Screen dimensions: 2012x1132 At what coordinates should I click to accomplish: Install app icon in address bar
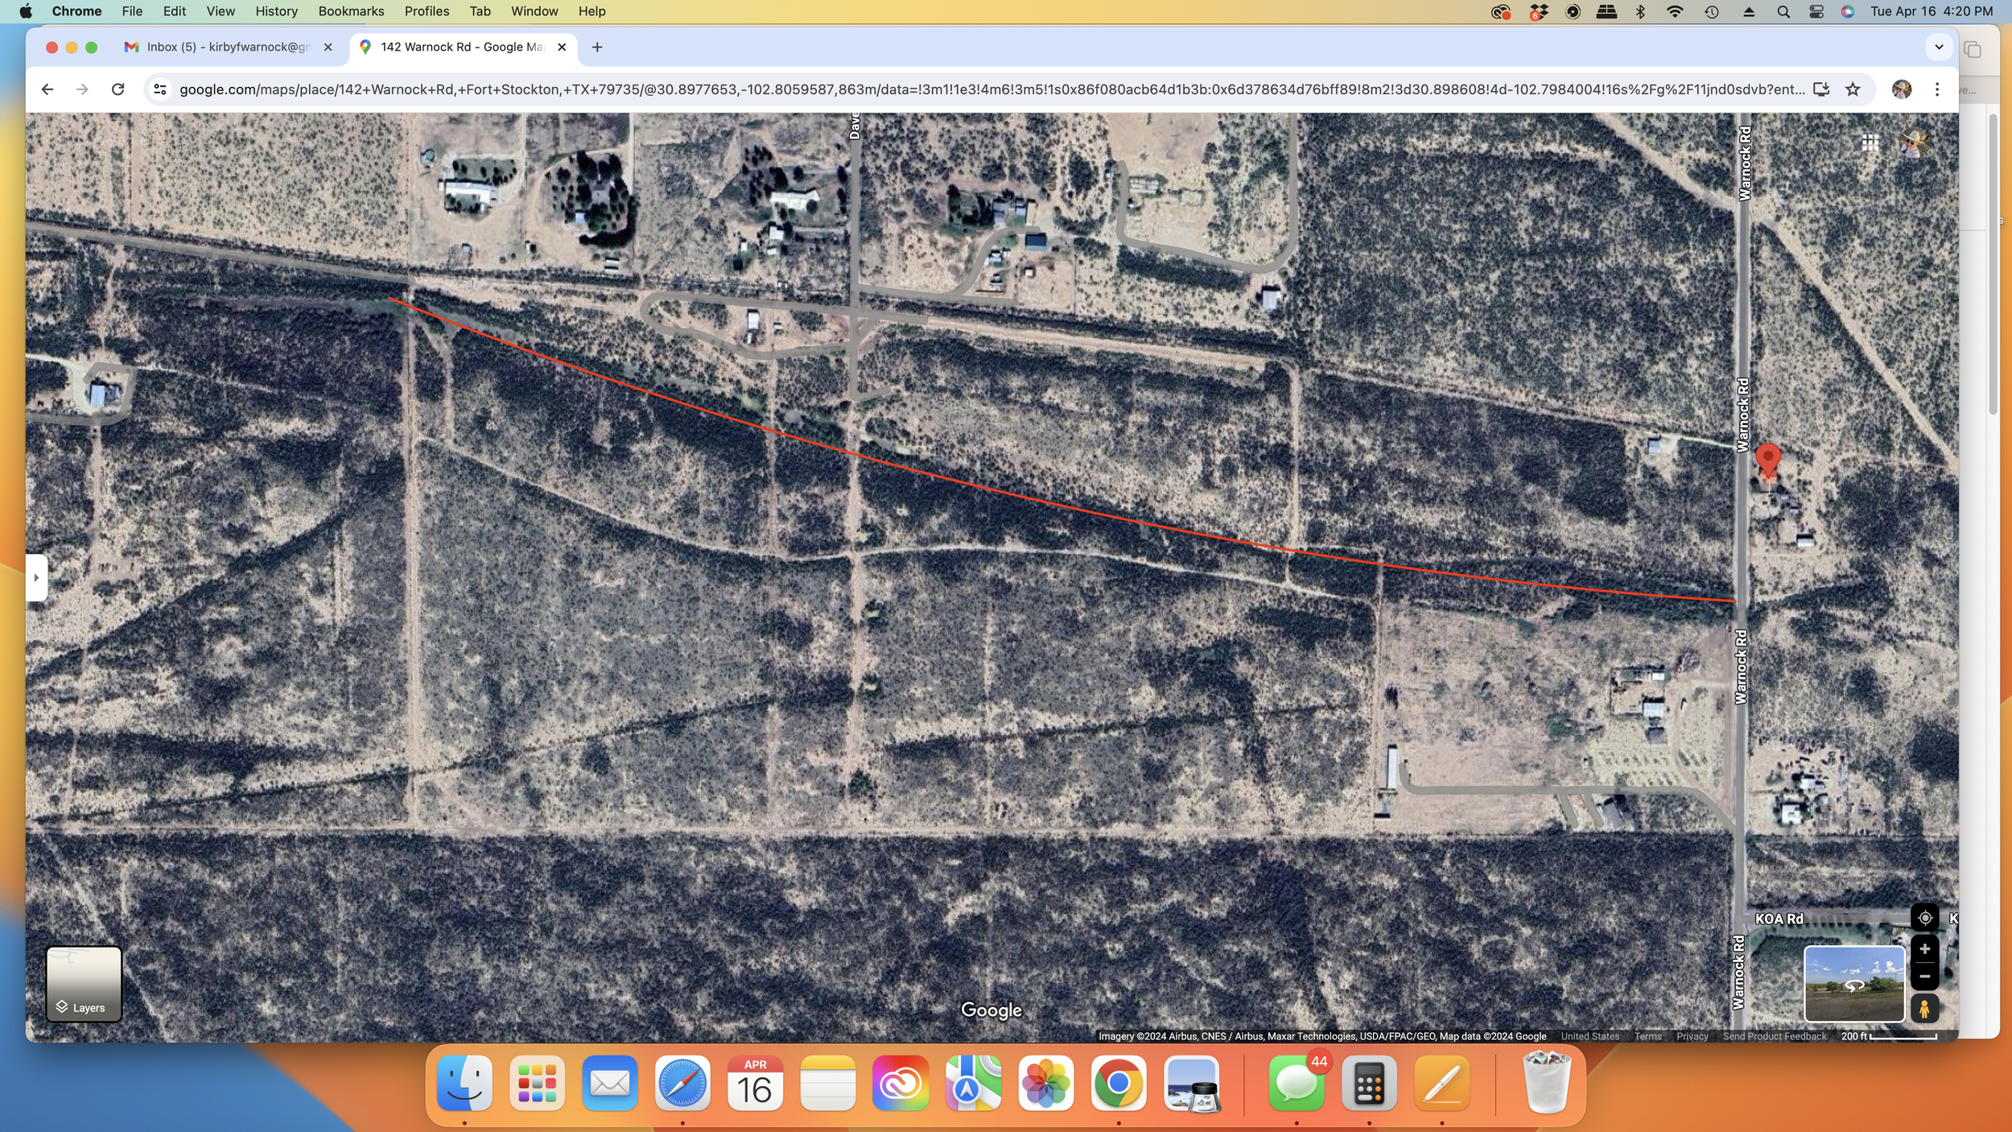(1821, 89)
